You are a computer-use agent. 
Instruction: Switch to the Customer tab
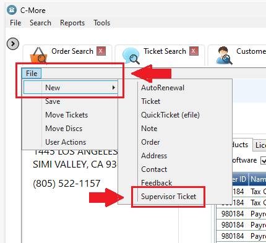[x=237, y=55]
